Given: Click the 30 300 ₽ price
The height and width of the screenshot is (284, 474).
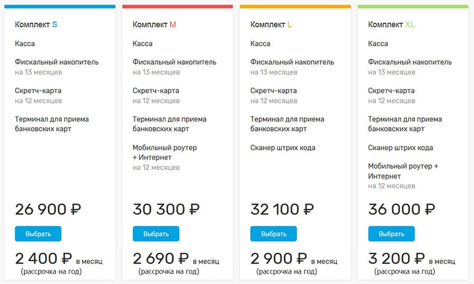Looking at the screenshot, I should tap(166, 210).
